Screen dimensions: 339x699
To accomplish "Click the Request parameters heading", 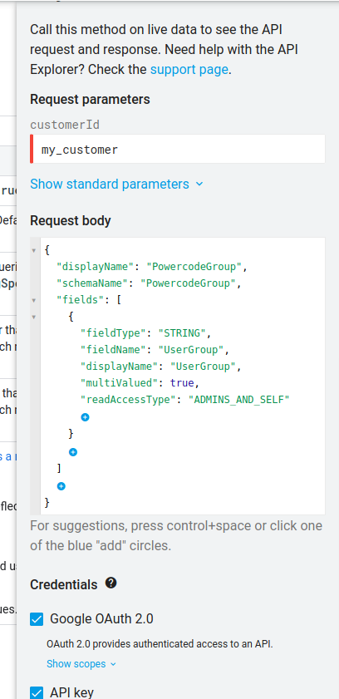I will (x=90, y=100).
